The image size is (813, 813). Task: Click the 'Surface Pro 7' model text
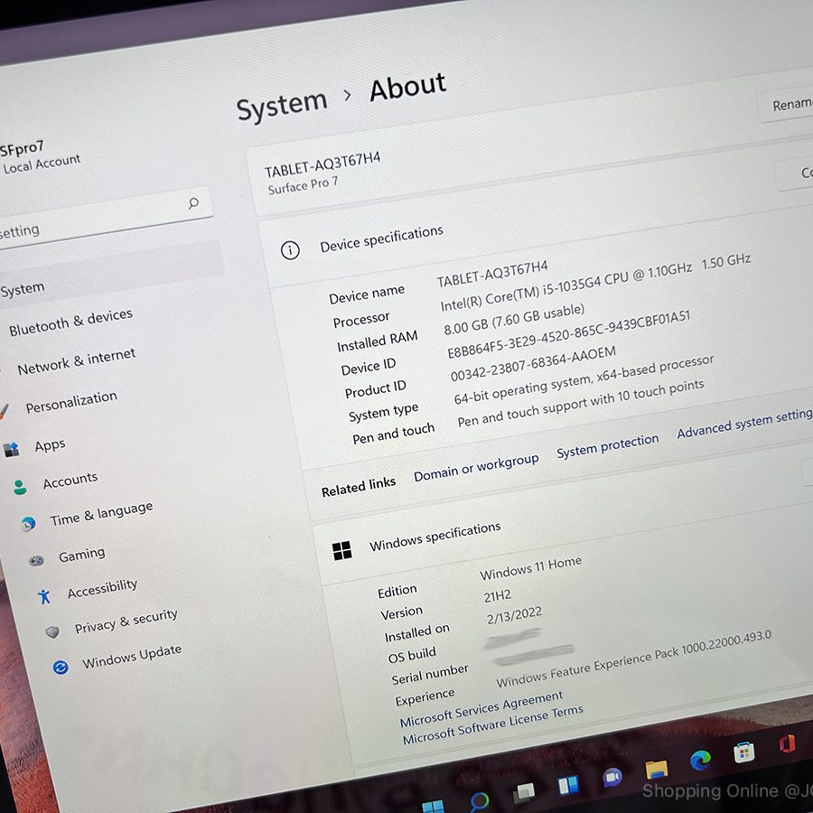[x=303, y=185]
